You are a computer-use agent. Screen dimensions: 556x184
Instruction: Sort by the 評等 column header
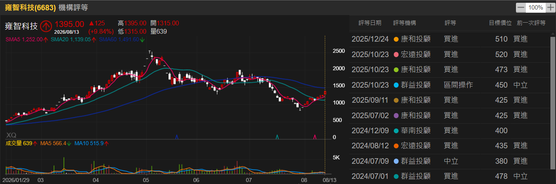coord(451,23)
